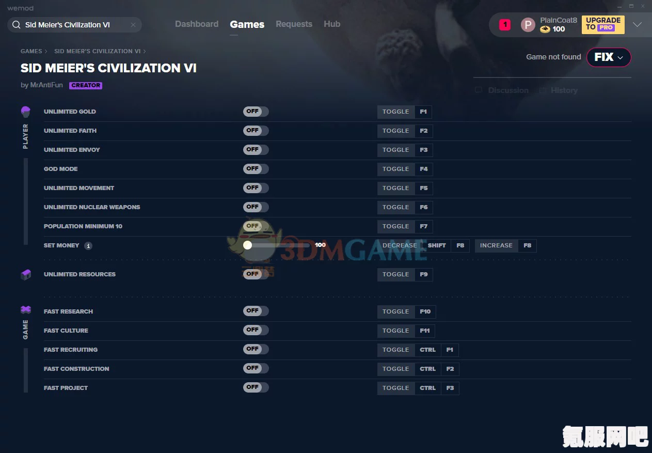Click the Player category head icon

point(25,112)
